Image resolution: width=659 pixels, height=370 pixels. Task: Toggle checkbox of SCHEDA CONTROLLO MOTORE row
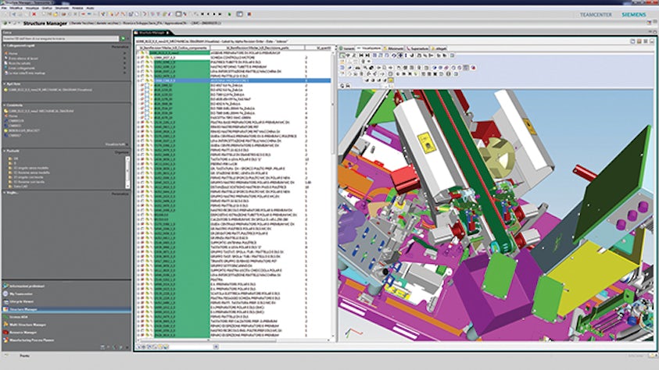[x=142, y=58]
